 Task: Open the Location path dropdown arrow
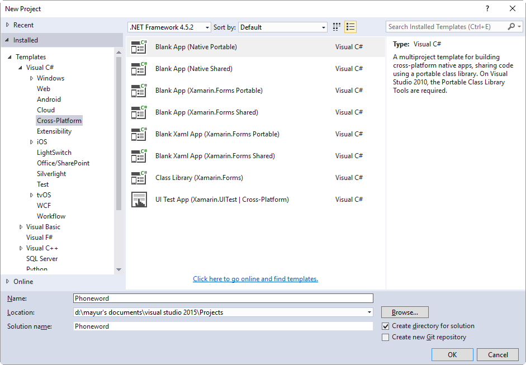[x=369, y=312]
